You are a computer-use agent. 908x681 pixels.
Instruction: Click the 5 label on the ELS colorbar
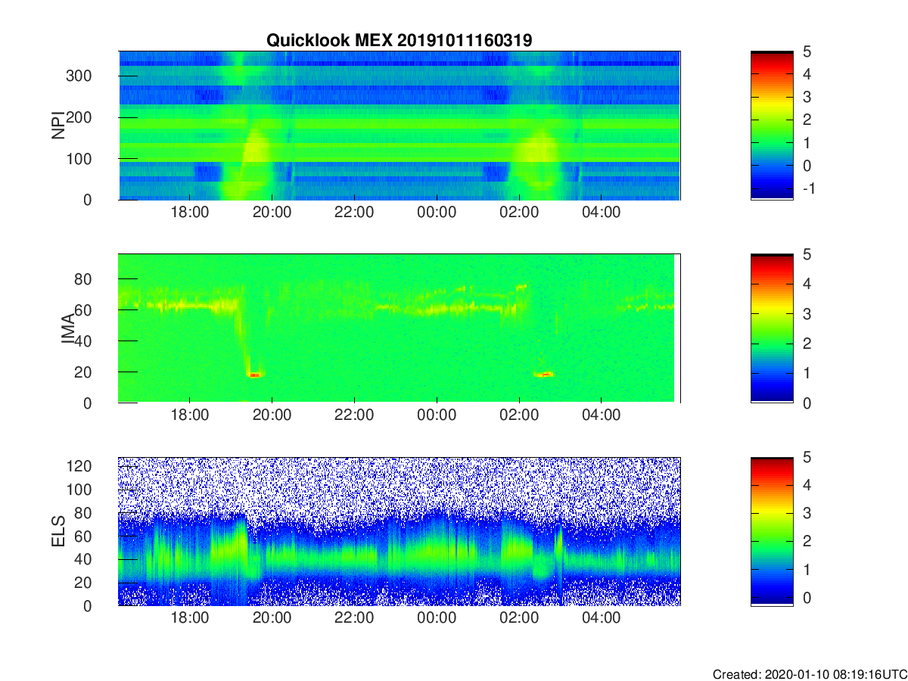pyautogui.click(x=806, y=457)
